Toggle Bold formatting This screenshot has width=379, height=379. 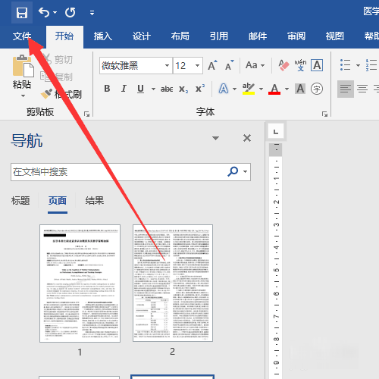[107, 89]
